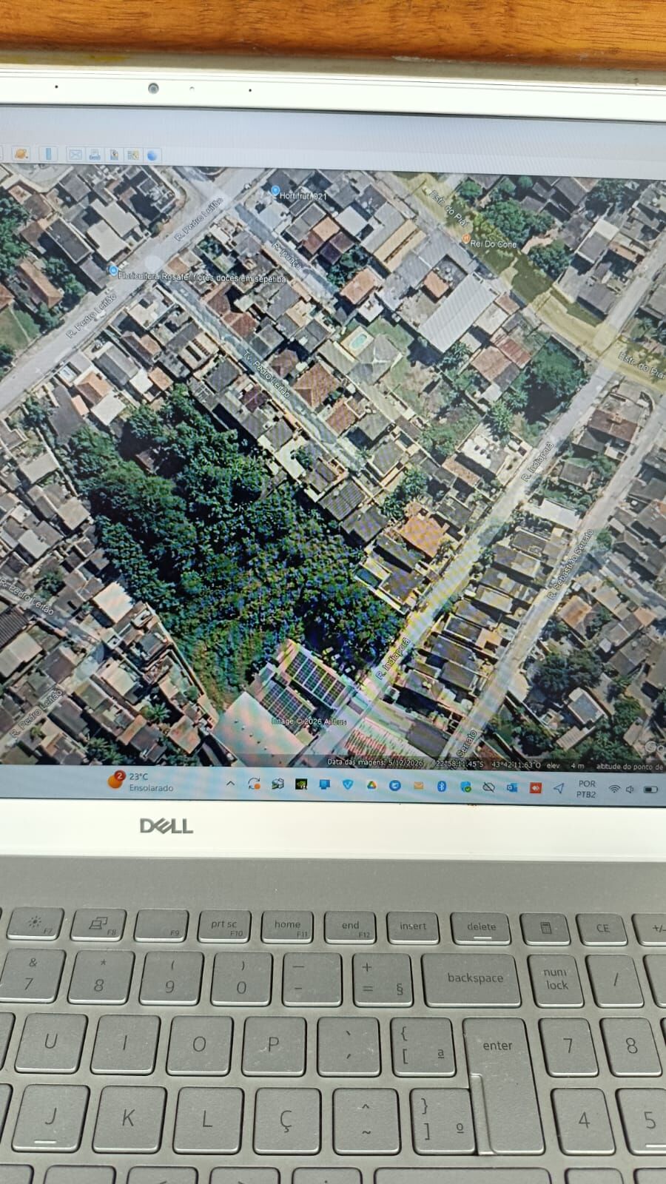Open the 23°C Ensolarado weather widget
666x1184 pixels.
tap(141, 781)
